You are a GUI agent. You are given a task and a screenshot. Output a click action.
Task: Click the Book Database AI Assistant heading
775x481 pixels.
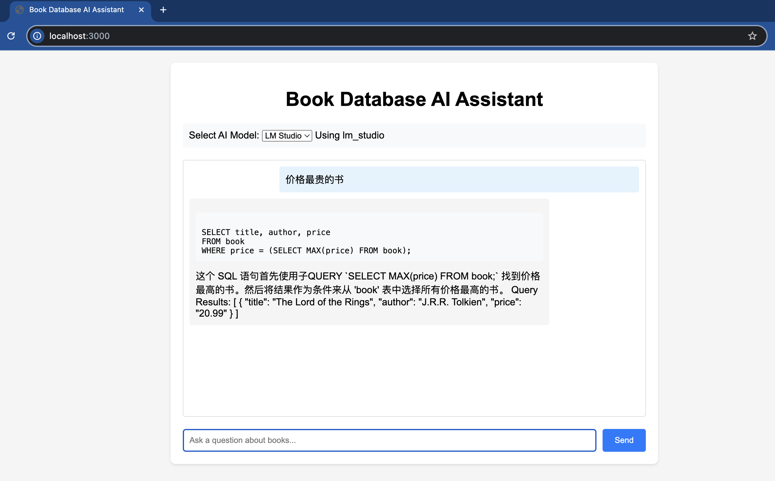tap(414, 99)
